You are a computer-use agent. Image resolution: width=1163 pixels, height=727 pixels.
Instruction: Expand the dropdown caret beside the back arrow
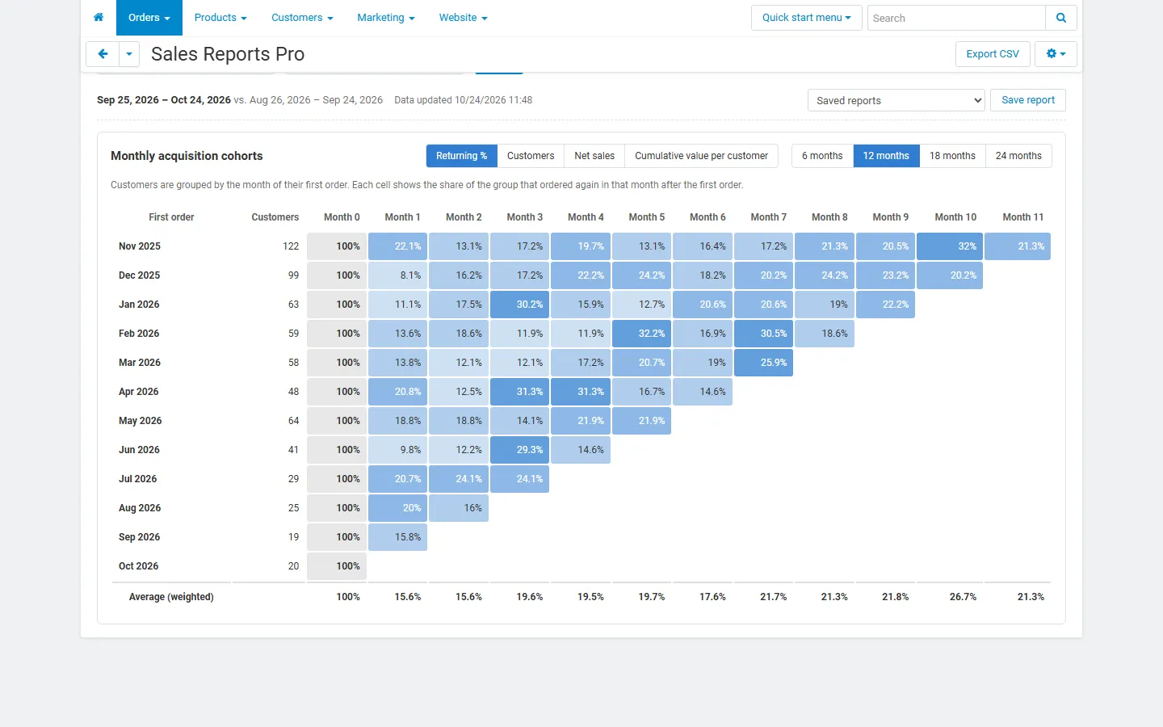point(129,54)
